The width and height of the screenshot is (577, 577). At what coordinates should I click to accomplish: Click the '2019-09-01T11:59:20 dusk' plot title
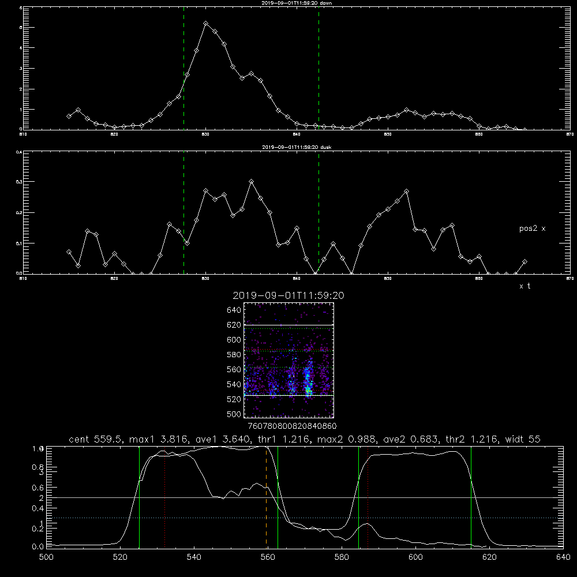(x=297, y=147)
